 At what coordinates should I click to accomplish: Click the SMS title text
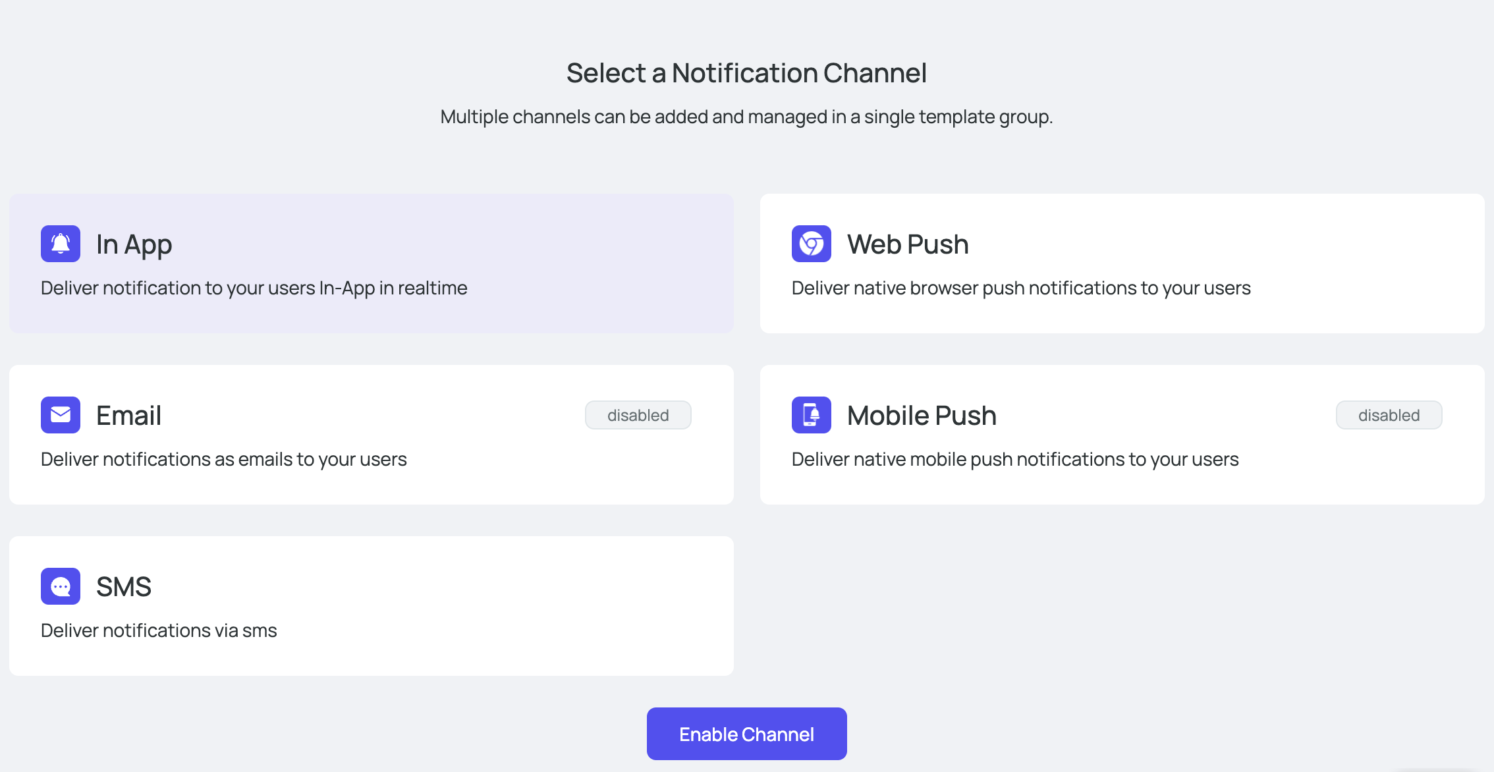click(124, 587)
